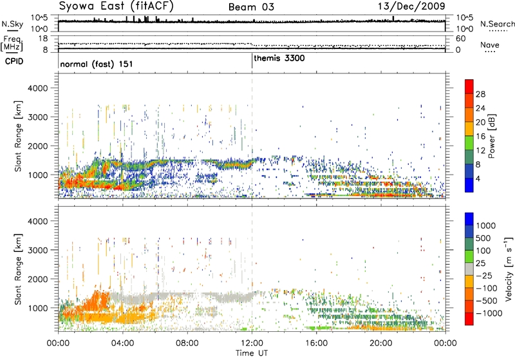Click the '500' label on Velocity colorbar
The image size is (515, 357).
coord(483,238)
